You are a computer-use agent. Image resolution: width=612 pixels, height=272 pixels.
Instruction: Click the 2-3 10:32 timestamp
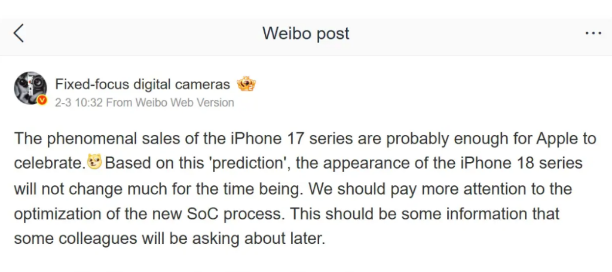click(78, 102)
